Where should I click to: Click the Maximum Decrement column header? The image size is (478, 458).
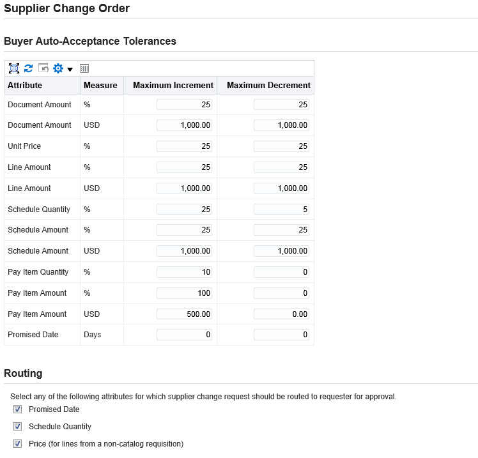pos(268,86)
